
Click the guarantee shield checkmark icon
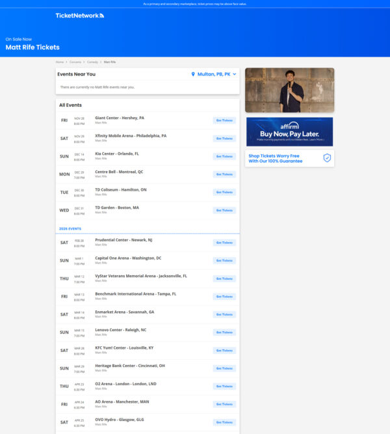(x=327, y=158)
